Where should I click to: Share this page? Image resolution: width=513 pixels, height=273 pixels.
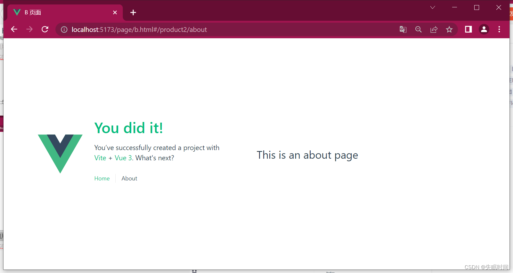coord(434,30)
